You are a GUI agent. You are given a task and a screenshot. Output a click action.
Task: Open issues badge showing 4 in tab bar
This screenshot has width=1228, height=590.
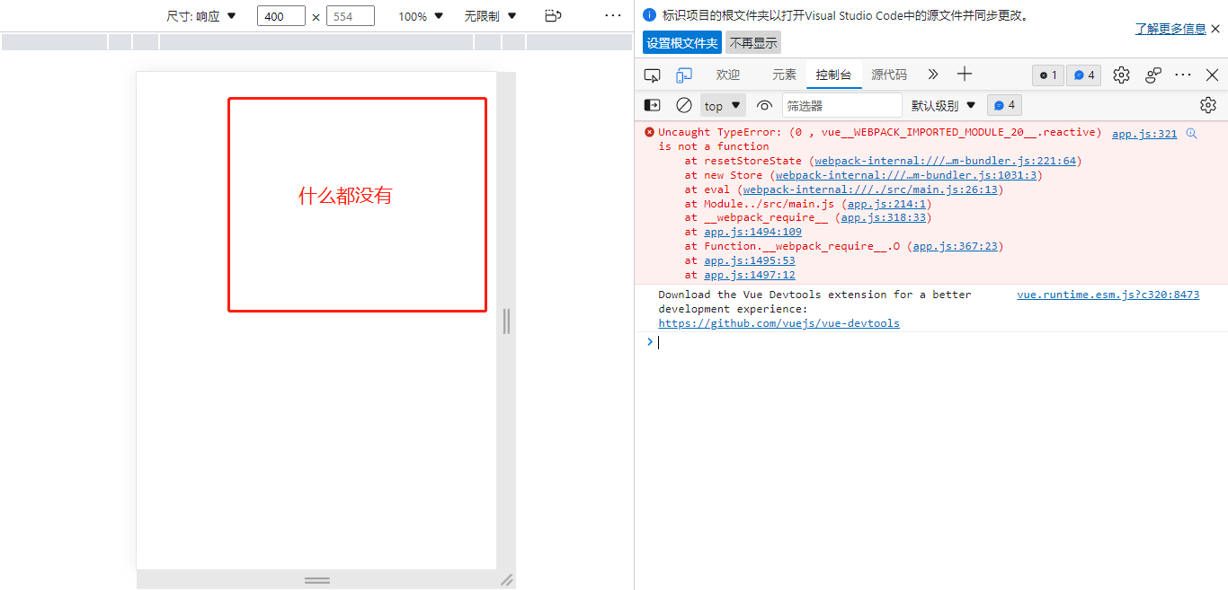pyautogui.click(x=1084, y=75)
